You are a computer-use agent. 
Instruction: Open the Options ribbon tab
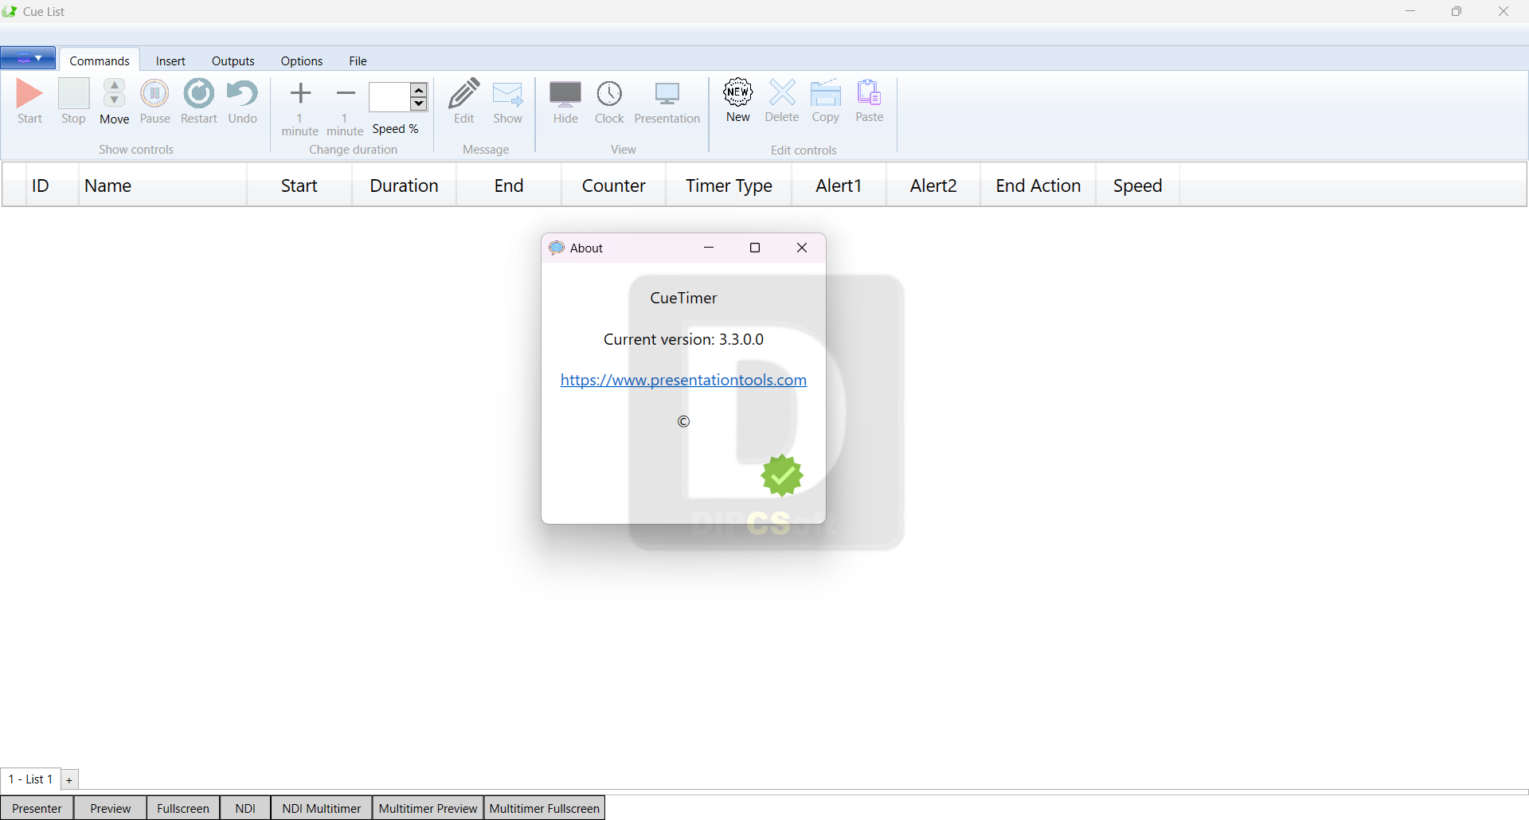tap(302, 61)
